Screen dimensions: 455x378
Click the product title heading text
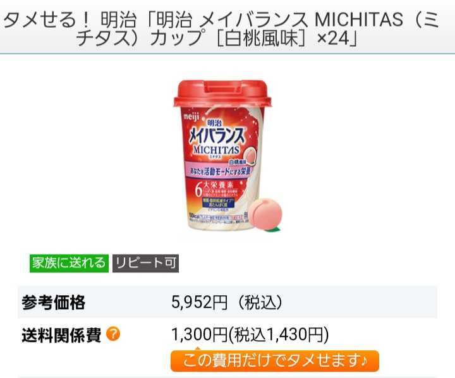point(221,28)
